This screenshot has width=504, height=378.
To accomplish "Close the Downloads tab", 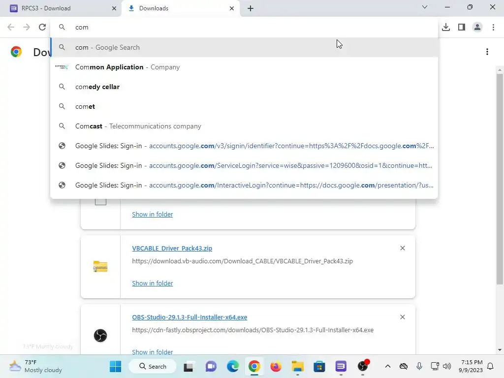I will (232, 8).
